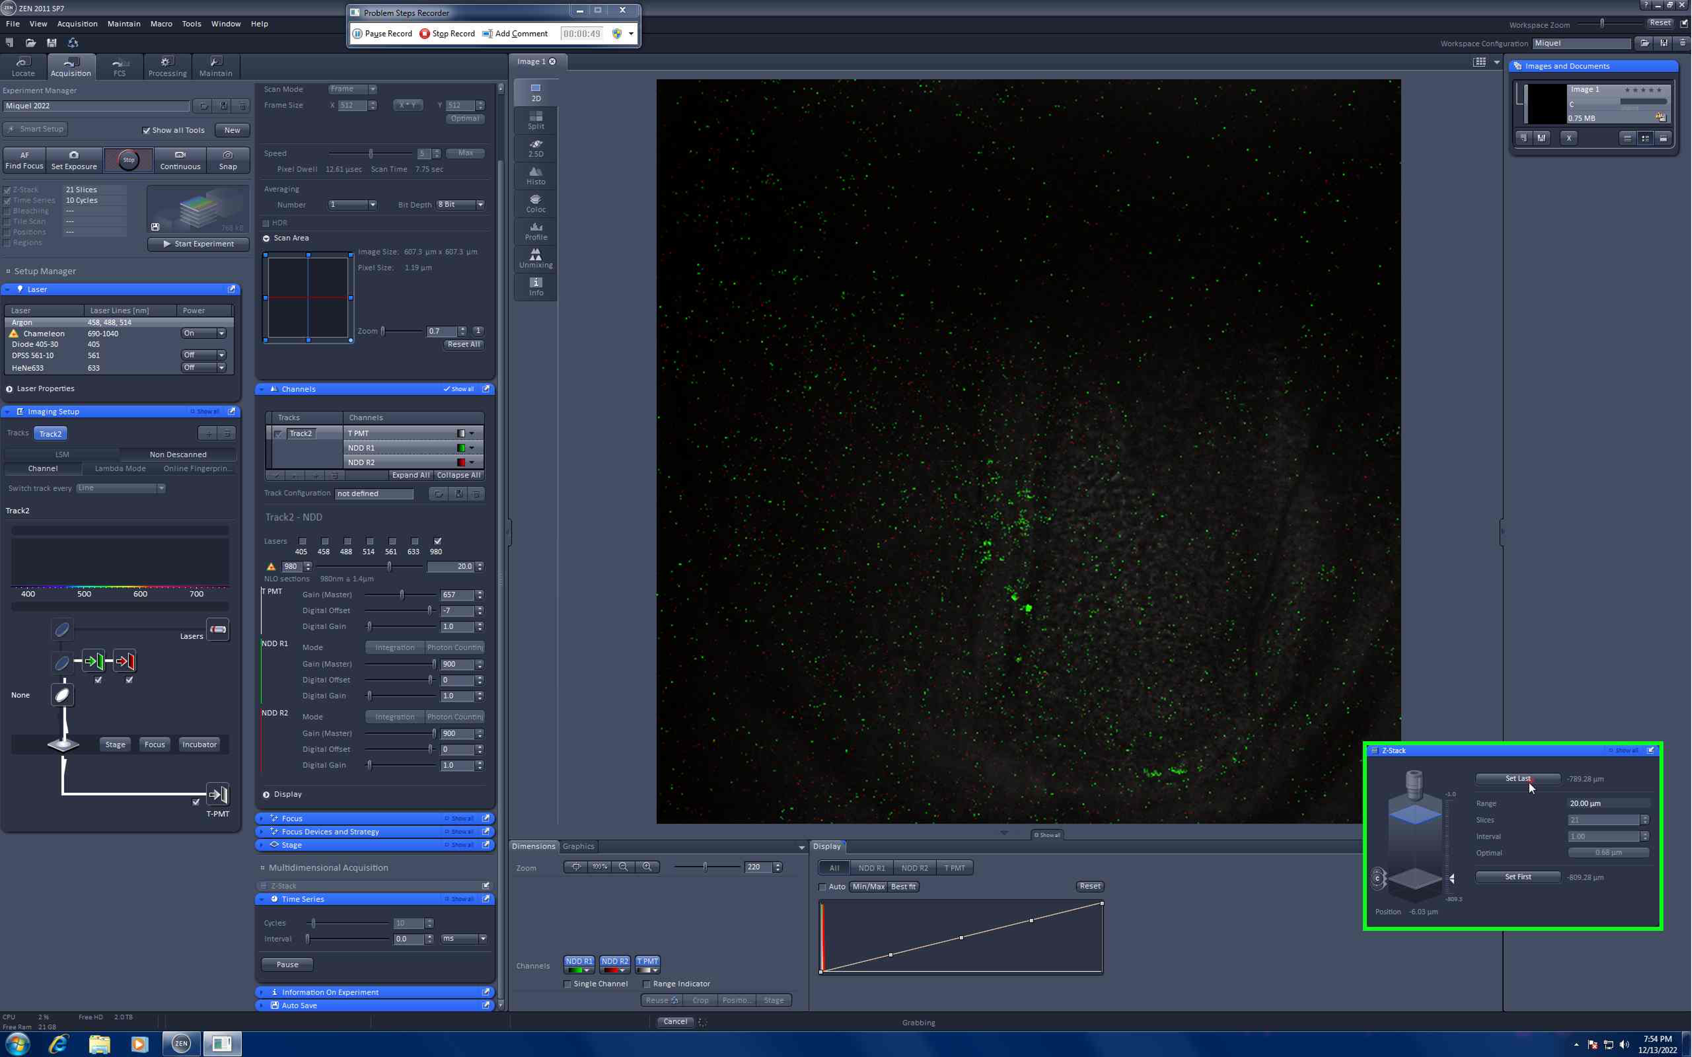Open the Acquisition menu
The image size is (1692, 1057).
77,24
